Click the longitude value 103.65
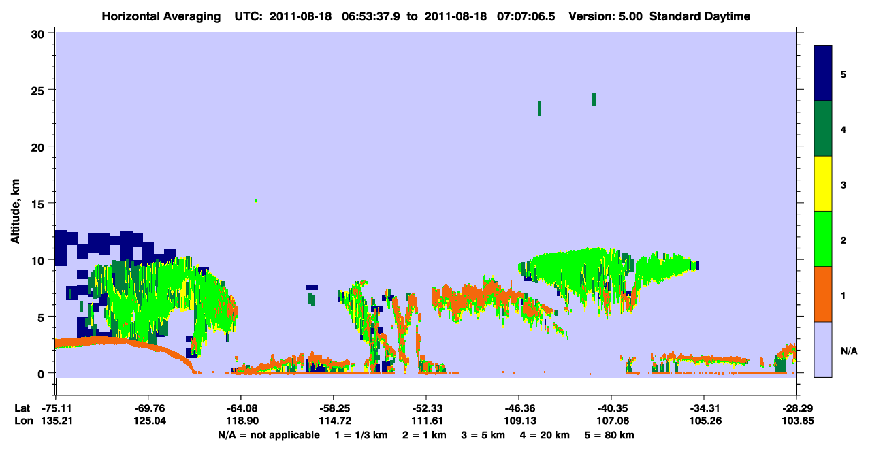Image resolution: width=885 pixels, height=454 pixels. pos(796,421)
